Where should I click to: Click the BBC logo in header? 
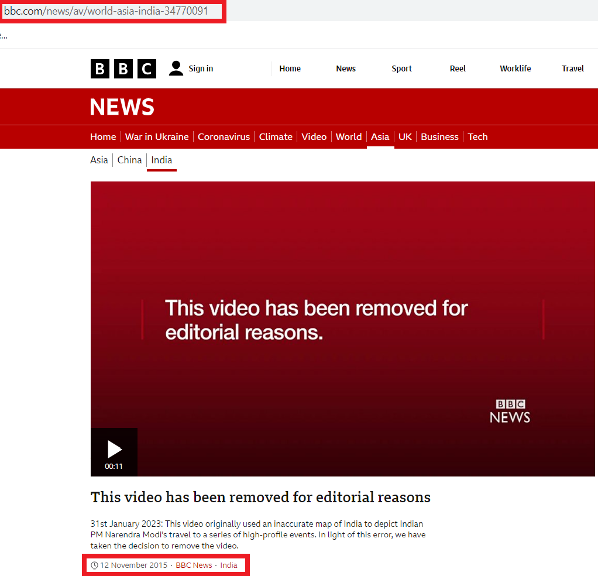tap(123, 68)
